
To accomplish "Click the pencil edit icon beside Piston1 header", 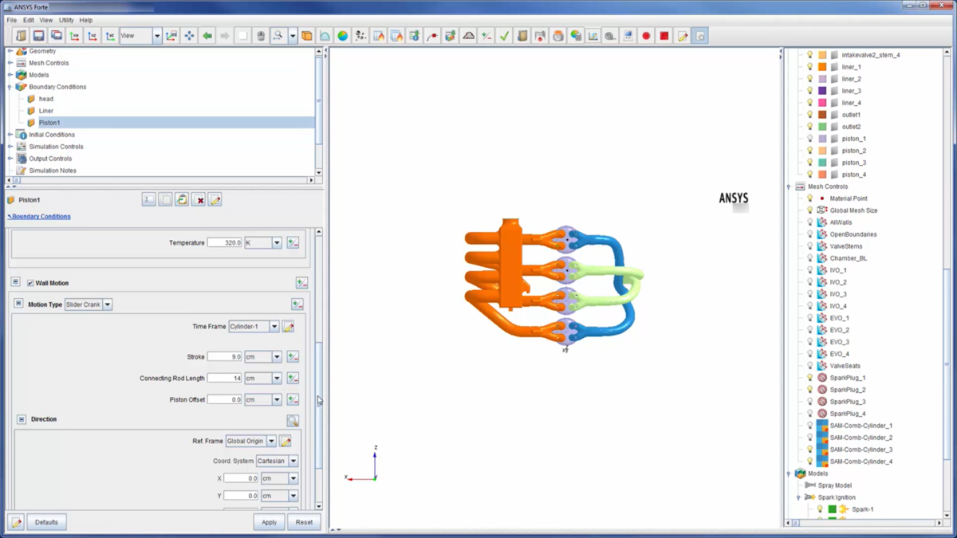I will (x=215, y=200).
